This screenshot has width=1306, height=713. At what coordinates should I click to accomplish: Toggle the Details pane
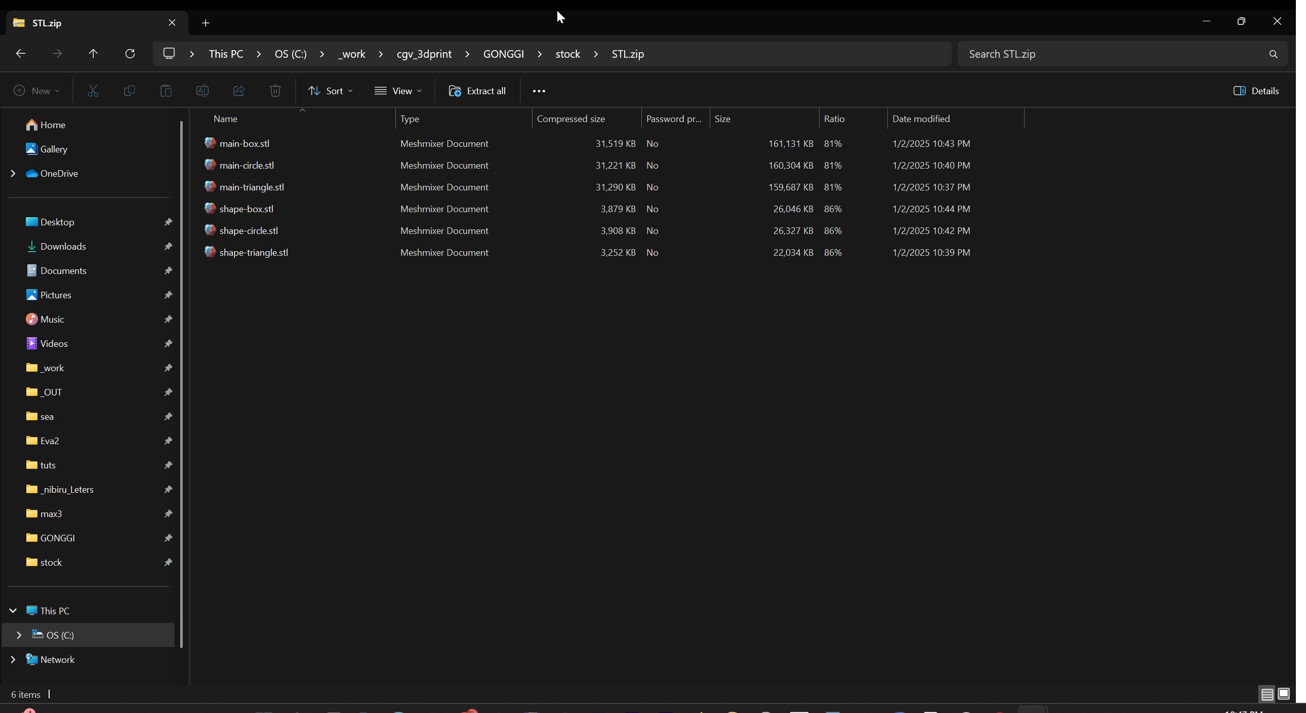click(x=1256, y=91)
